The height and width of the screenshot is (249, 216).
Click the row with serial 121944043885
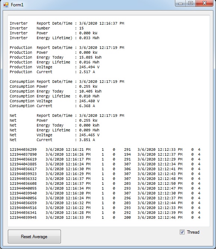pyautogui.click(x=105, y=164)
